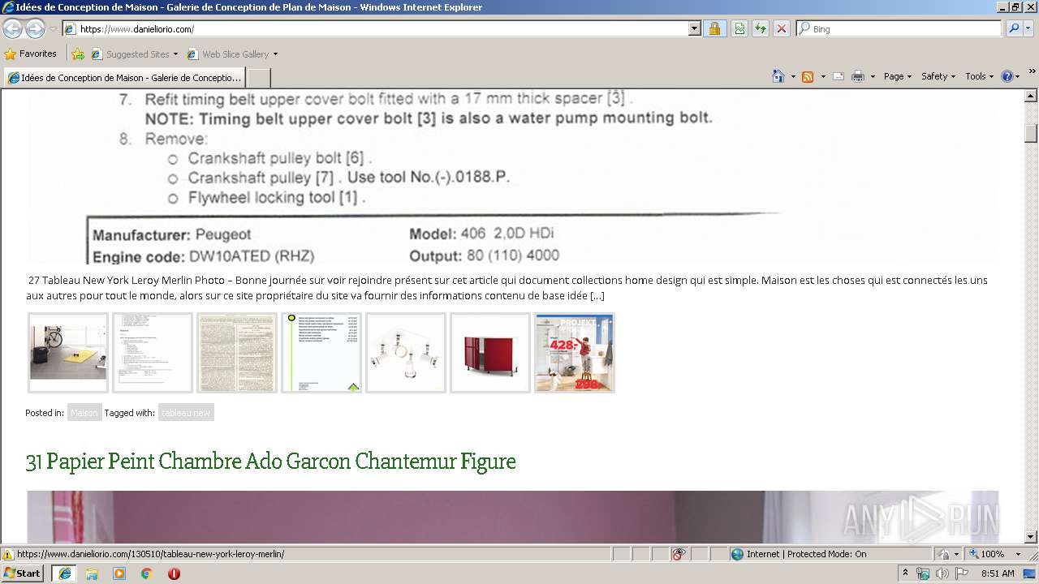Click the address bar URL field
1039x584 pixels.
tap(376, 28)
